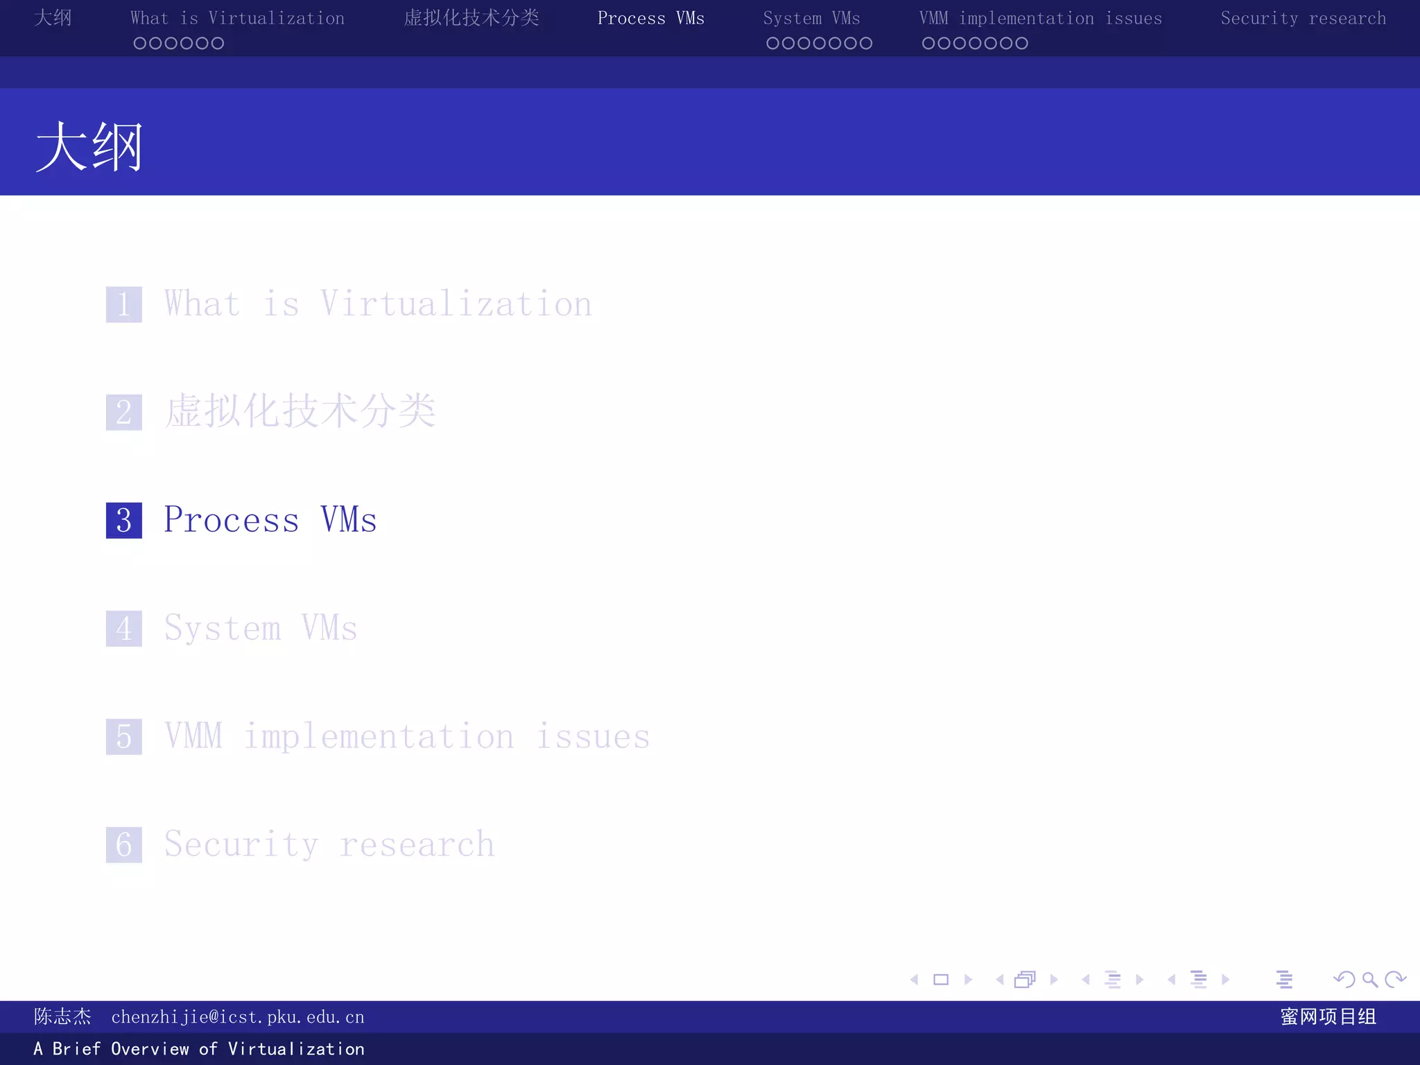The image size is (1420, 1065).
Task: Click the section navigation icon
Action: pyautogui.click(x=1199, y=979)
